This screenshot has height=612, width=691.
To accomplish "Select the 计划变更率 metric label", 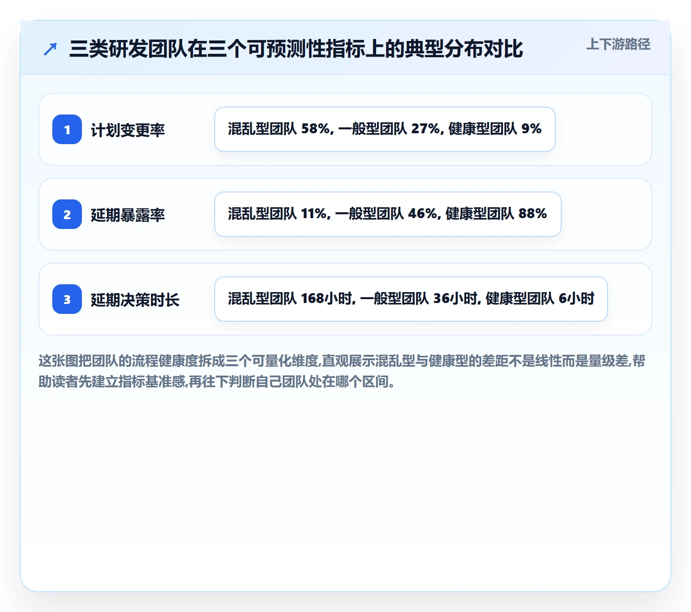I will pos(128,130).
